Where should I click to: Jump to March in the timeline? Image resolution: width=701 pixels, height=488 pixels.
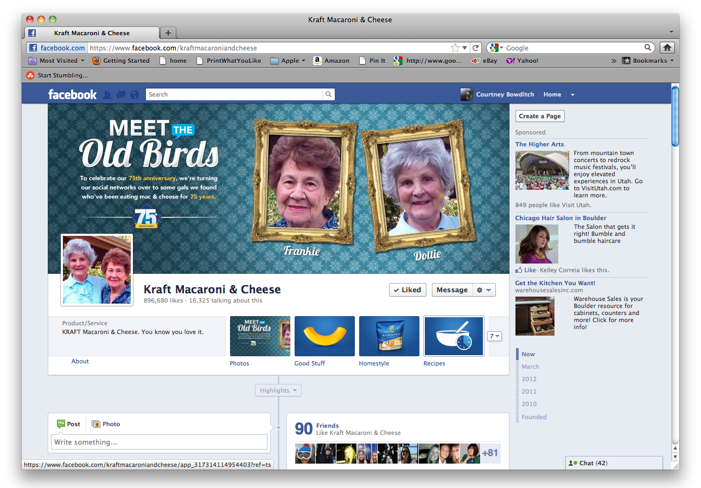click(x=530, y=367)
